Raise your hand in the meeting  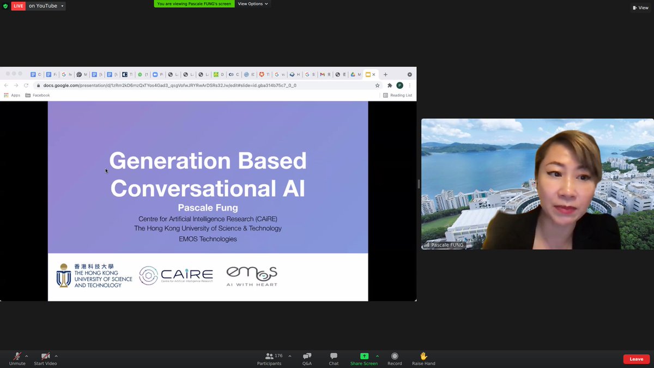click(423, 359)
